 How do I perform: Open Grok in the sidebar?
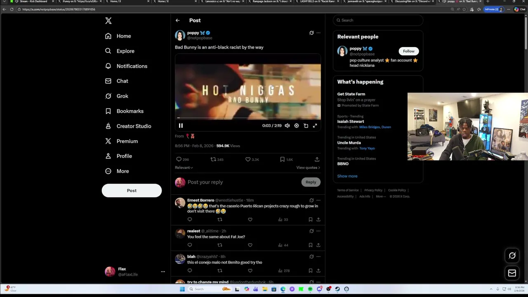[x=116, y=96]
